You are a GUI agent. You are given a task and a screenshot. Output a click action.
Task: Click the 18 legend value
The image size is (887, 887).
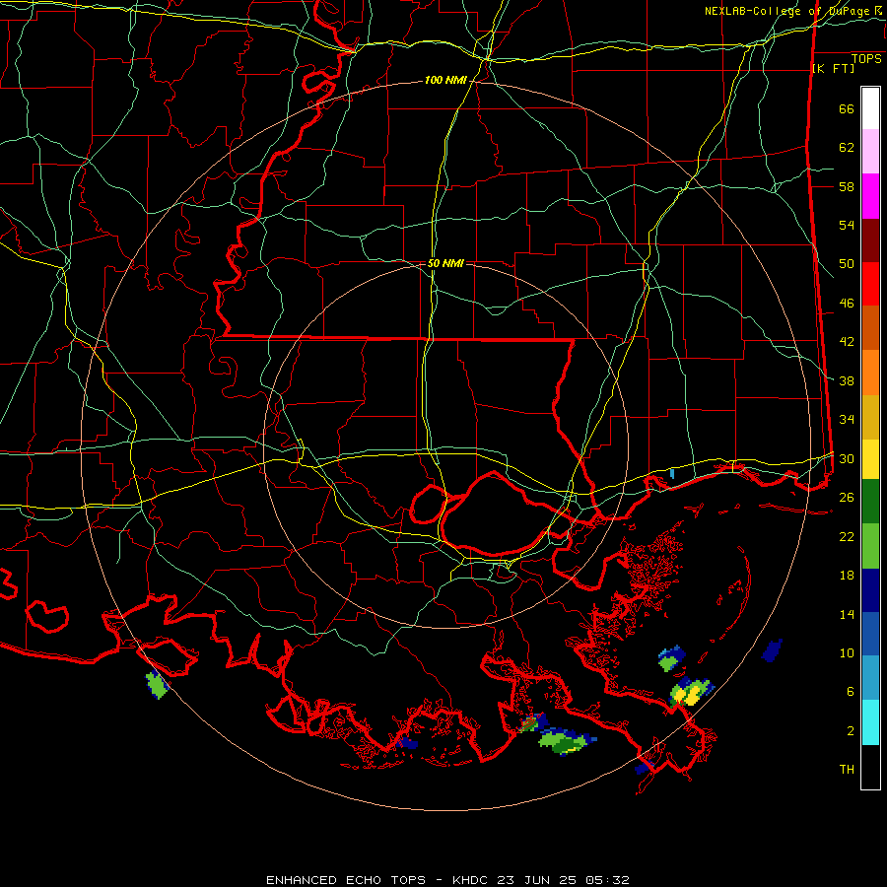click(847, 576)
